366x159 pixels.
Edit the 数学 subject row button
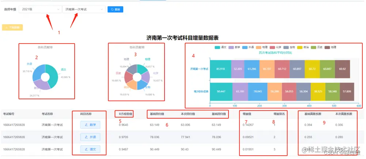pyautogui.click(x=90, y=125)
